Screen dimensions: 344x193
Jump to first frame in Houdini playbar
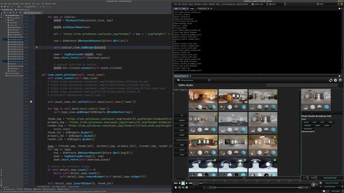(176, 183)
